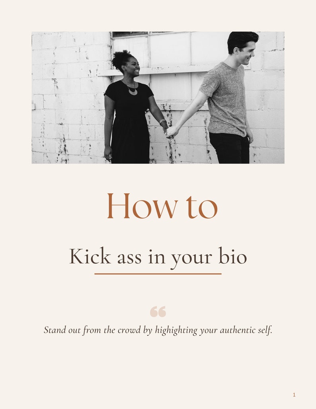The width and height of the screenshot is (316, 409).
Task: Click page number 1 in the corner
Action: 294,395
